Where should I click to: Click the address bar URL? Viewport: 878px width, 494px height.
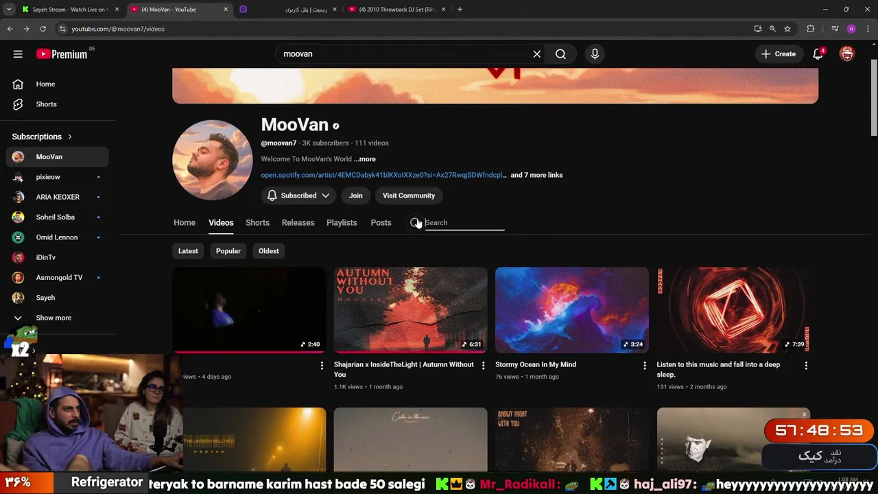[x=118, y=29]
